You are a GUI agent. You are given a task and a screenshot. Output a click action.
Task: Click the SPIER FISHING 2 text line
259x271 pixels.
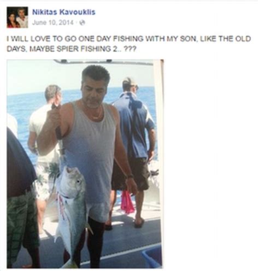(x=71, y=49)
